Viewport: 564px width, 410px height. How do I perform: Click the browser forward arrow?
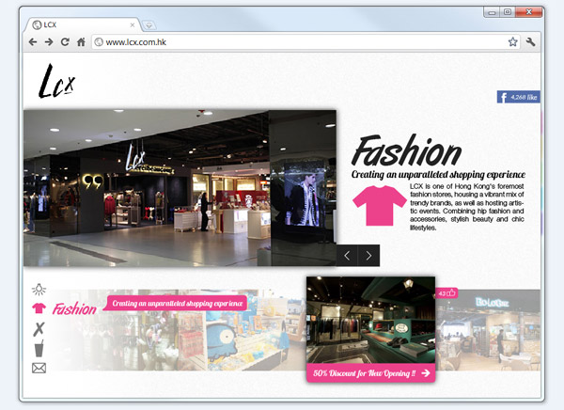49,42
